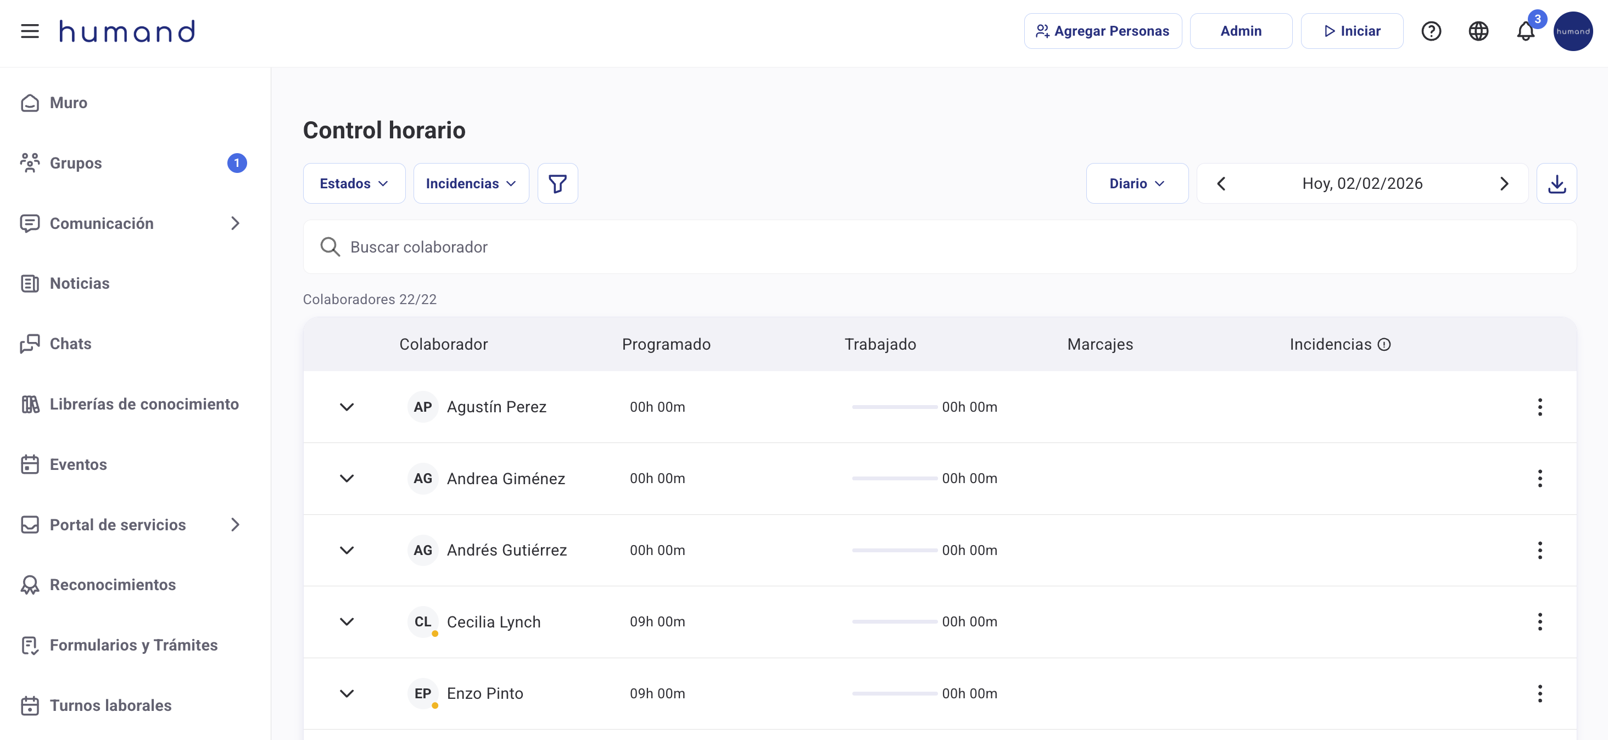Open the Incidencias filter dropdown
This screenshot has height=740, width=1608.
pos(471,183)
